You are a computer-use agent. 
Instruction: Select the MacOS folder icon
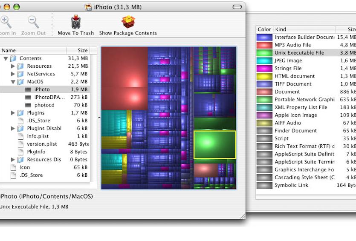[20, 82]
